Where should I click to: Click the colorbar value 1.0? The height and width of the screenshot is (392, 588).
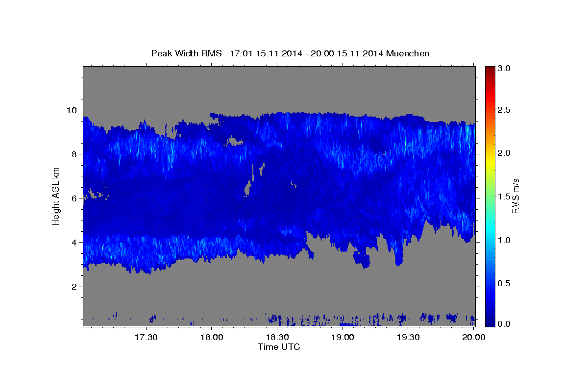click(x=504, y=240)
